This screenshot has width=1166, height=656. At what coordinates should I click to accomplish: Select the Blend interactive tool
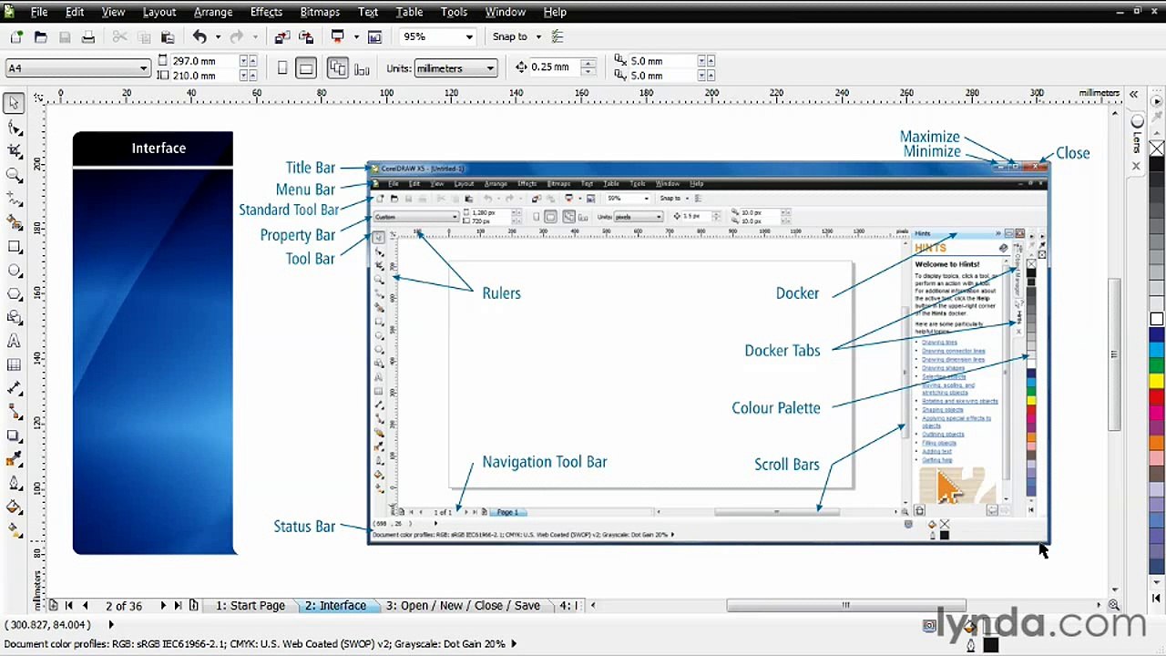tap(15, 436)
